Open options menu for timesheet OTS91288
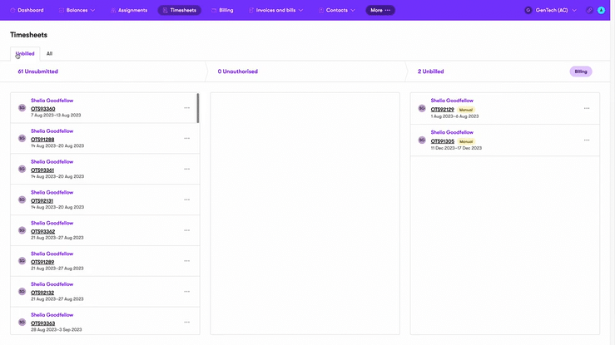This screenshot has height=345, width=615. (187, 139)
